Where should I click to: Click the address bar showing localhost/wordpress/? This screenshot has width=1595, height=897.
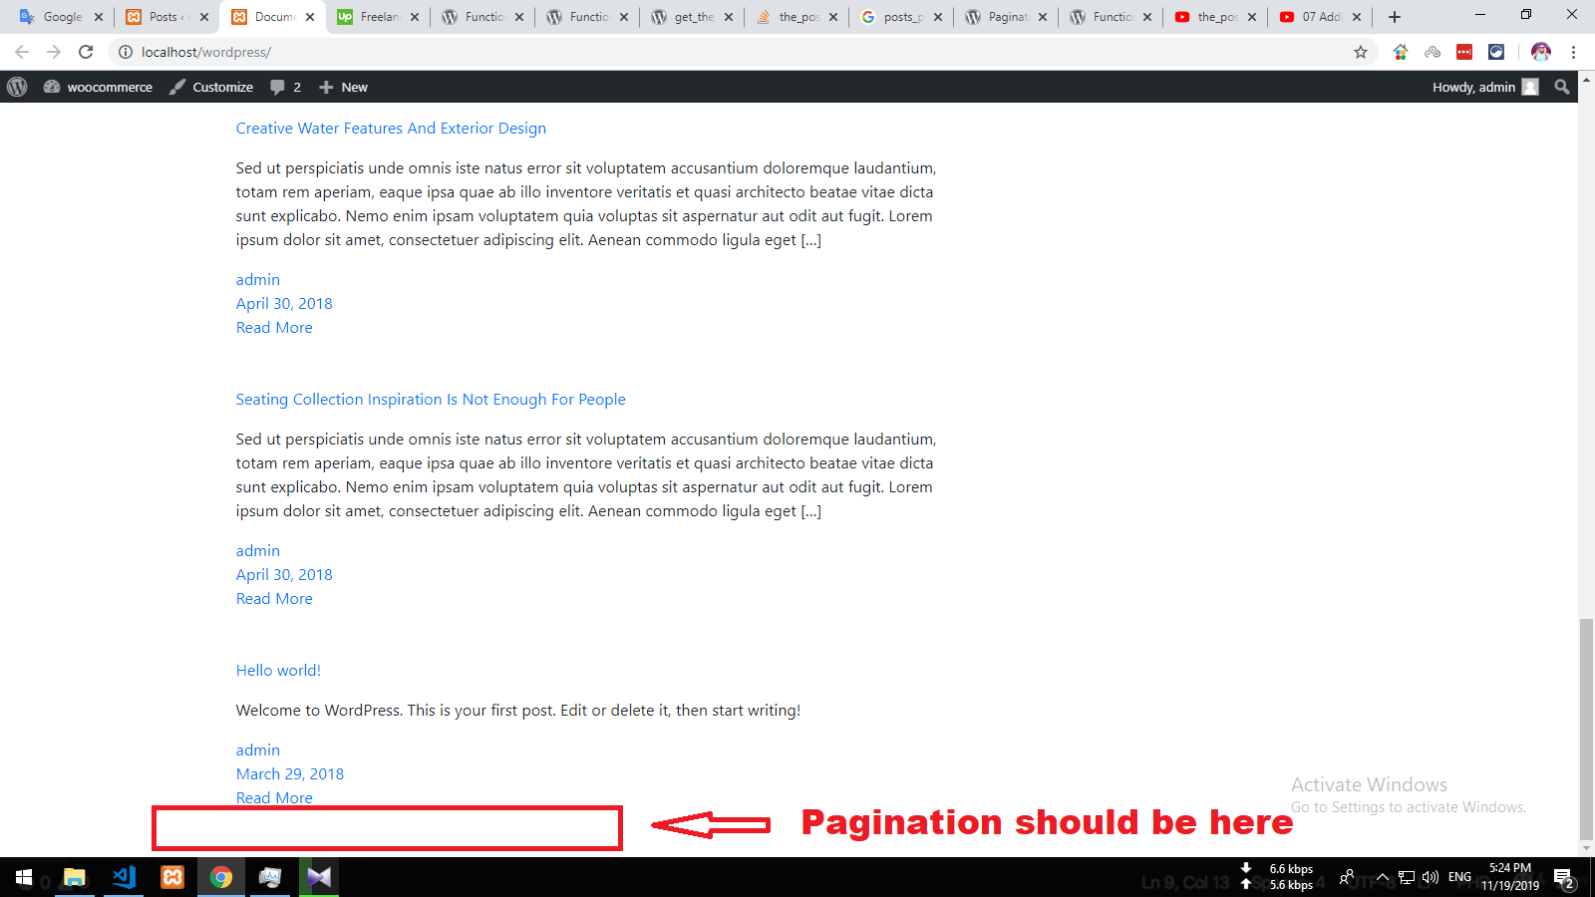pos(698,52)
